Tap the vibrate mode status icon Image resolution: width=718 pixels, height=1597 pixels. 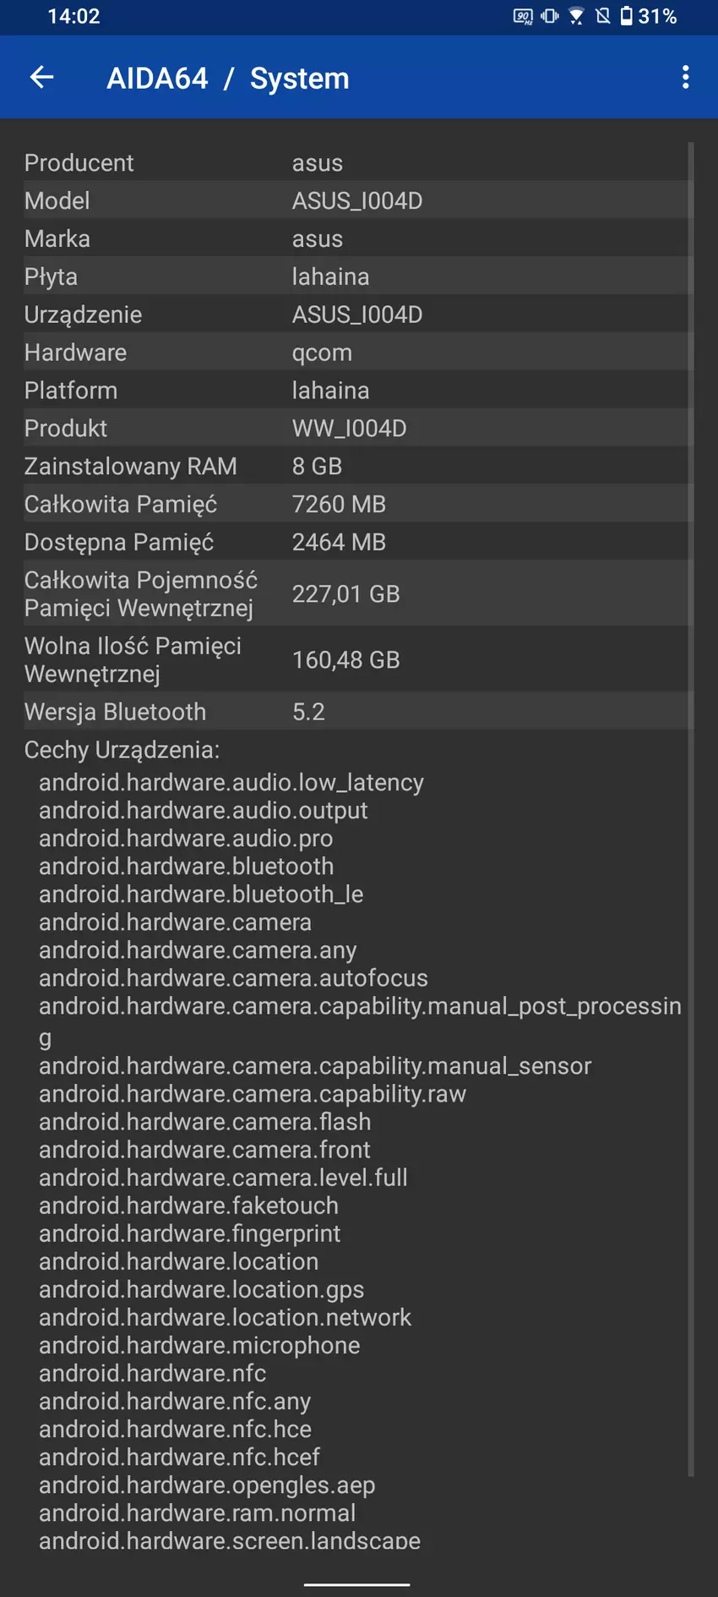[550, 16]
